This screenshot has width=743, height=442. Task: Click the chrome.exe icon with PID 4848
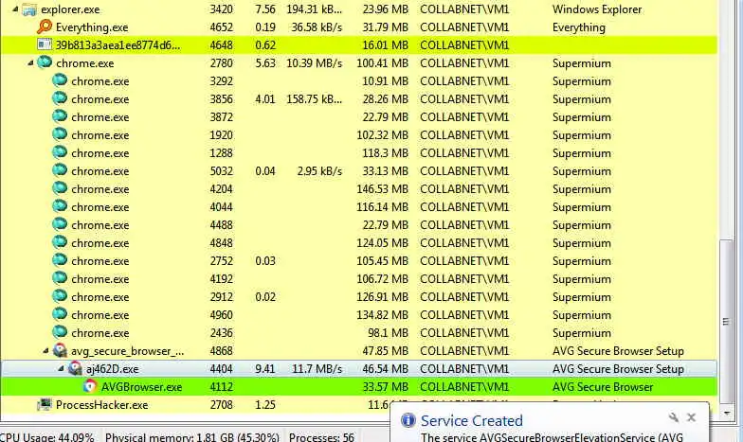coord(60,242)
